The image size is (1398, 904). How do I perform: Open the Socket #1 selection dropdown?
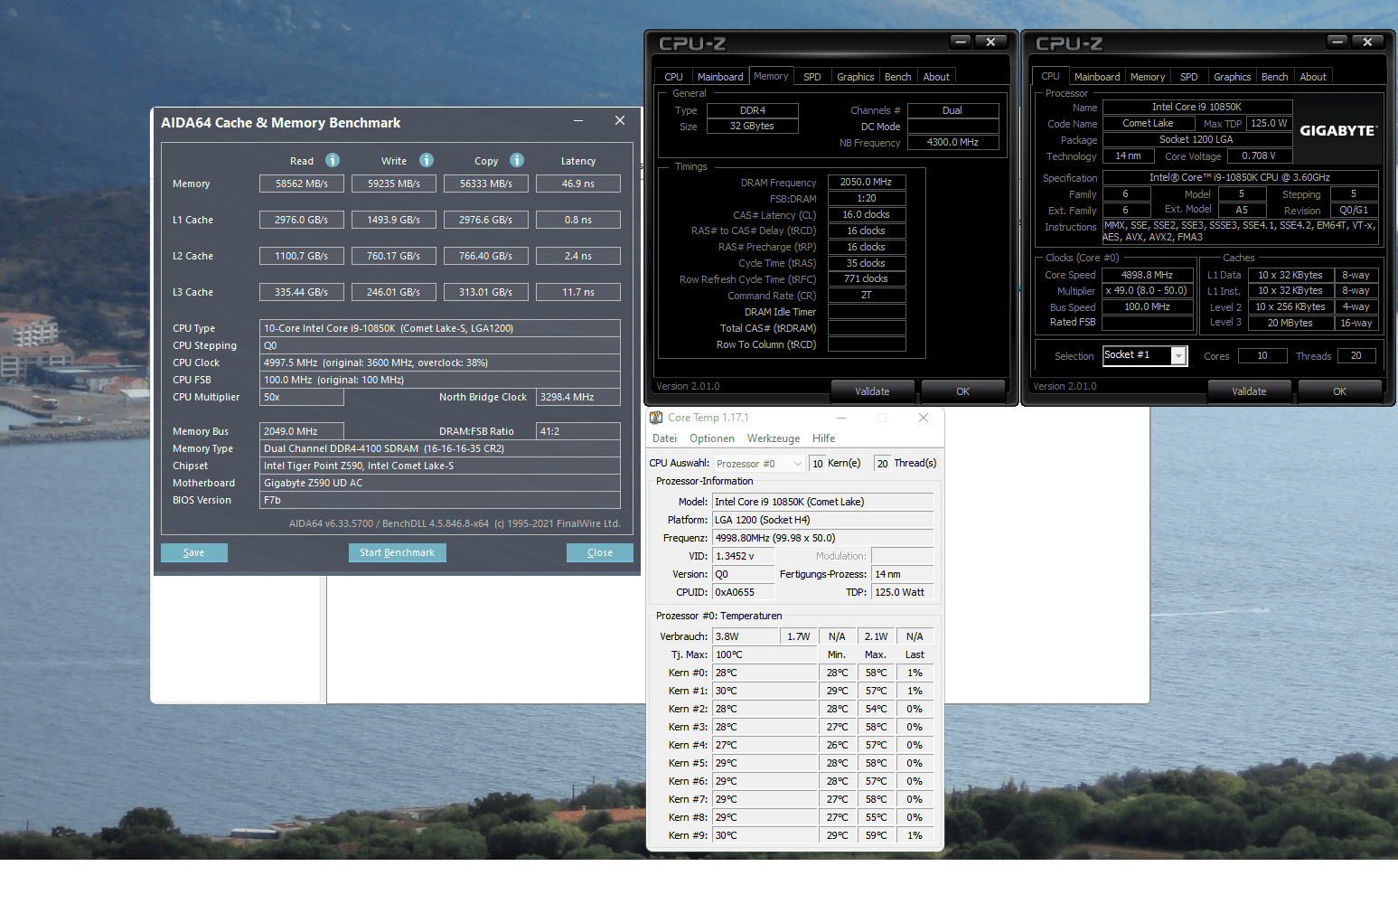[x=1178, y=356]
